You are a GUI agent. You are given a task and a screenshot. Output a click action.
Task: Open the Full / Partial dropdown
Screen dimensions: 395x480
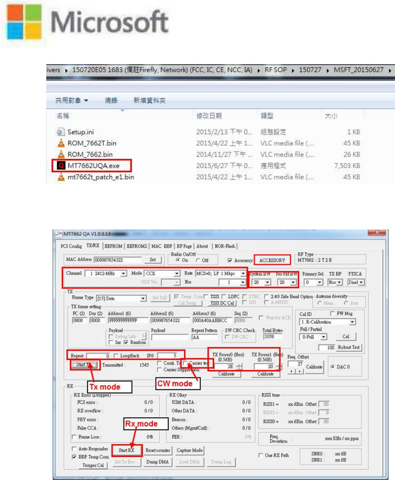pos(324,337)
